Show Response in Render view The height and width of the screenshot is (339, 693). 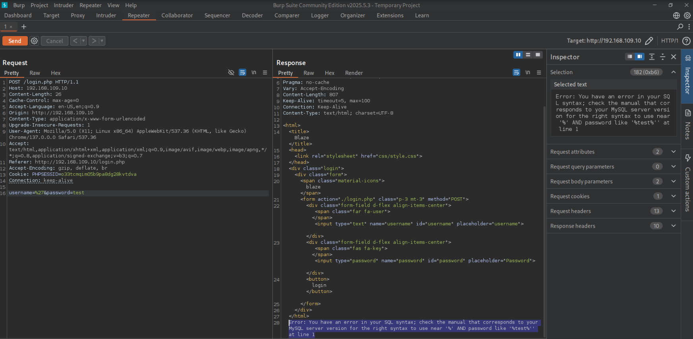point(354,73)
